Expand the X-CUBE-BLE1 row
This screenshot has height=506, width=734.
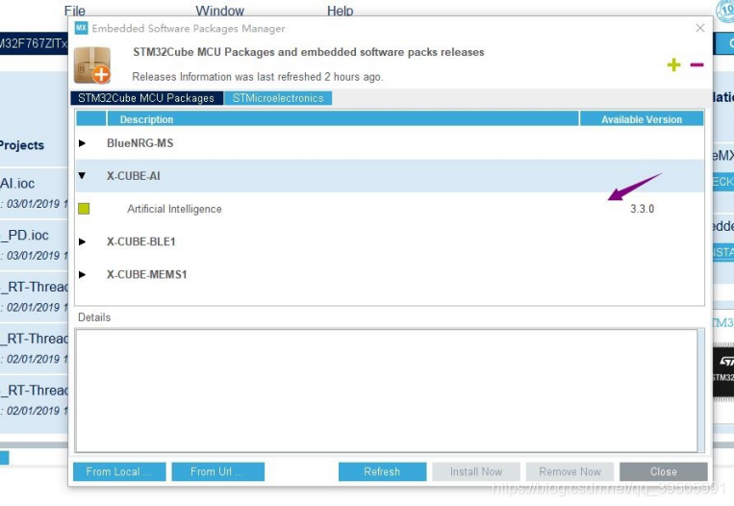(x=83, y=241)
